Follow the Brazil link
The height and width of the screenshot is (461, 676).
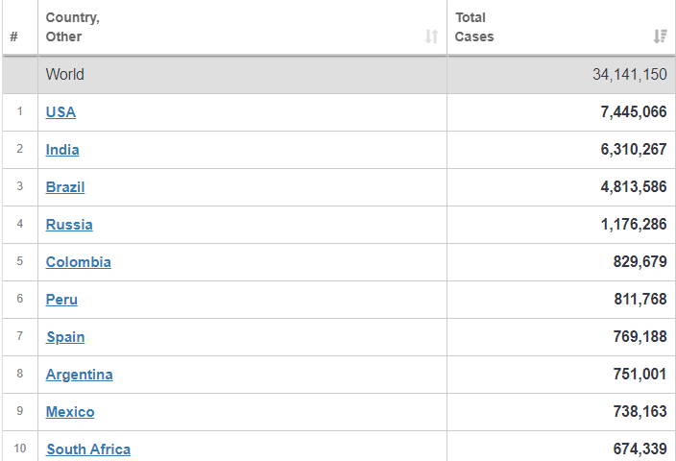click(x=65, y=187)
